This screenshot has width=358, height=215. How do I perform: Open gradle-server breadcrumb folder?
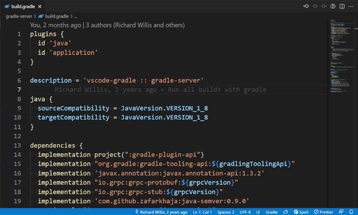[19, 16]
